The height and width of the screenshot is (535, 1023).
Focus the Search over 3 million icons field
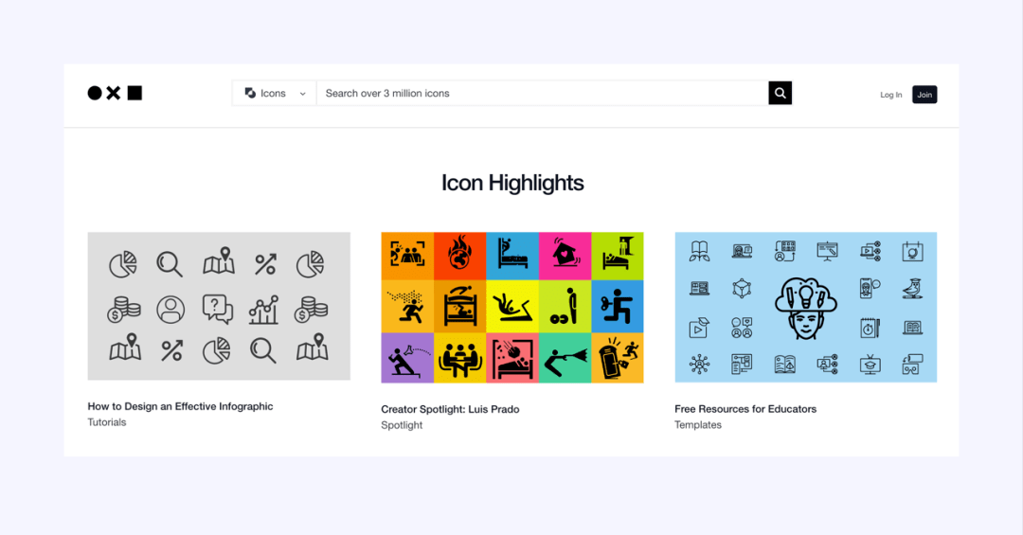click(542, 94)
